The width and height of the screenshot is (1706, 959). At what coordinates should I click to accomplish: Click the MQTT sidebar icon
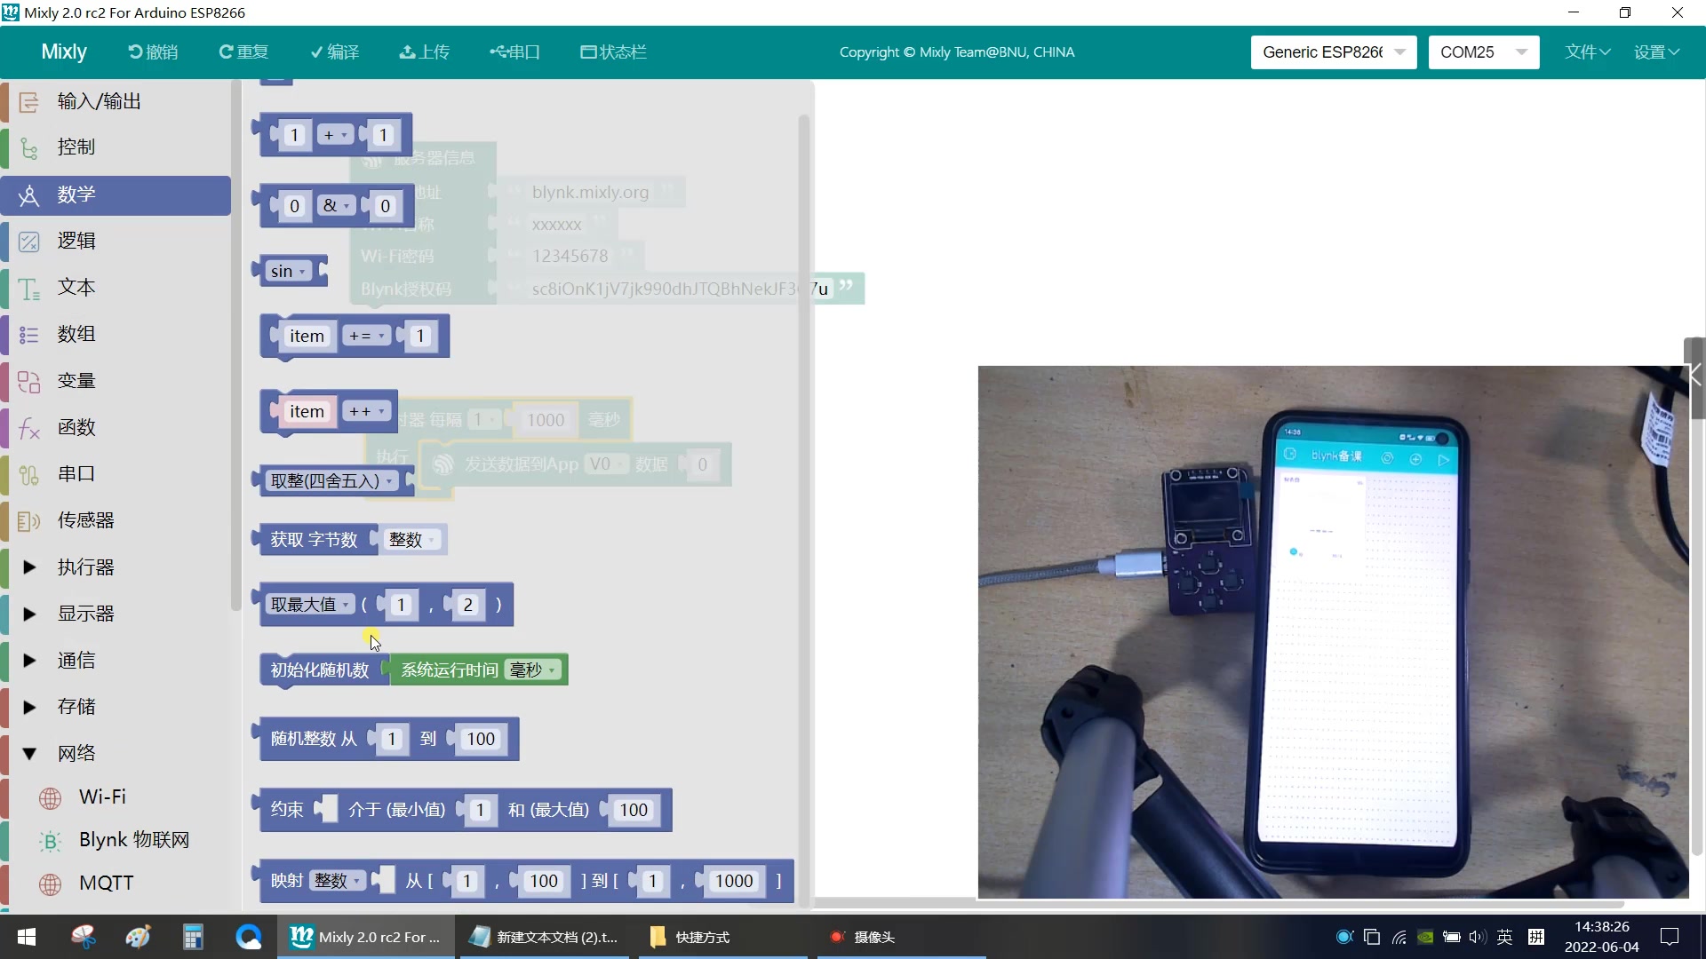pos(51,883)
